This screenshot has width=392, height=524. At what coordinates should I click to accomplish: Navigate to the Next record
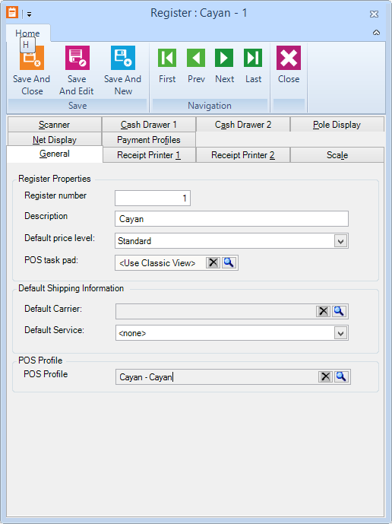click(224, 58)
